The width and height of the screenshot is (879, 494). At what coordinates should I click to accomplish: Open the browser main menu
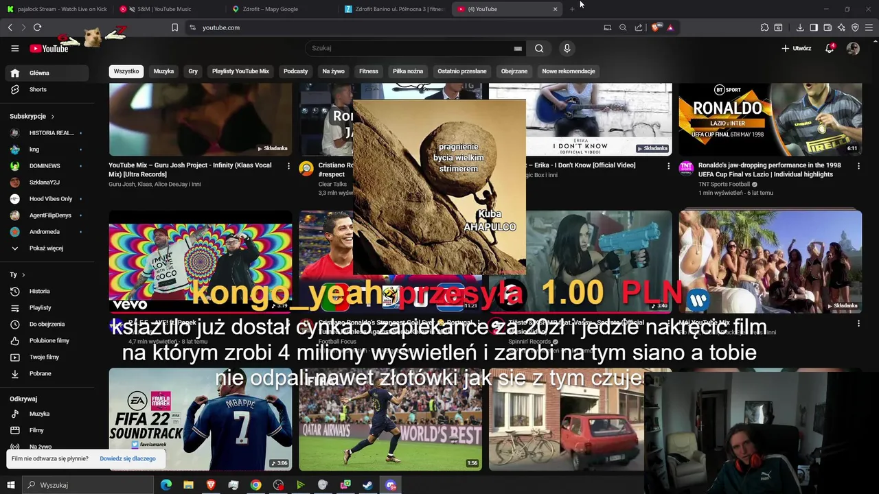coord(869,27)
